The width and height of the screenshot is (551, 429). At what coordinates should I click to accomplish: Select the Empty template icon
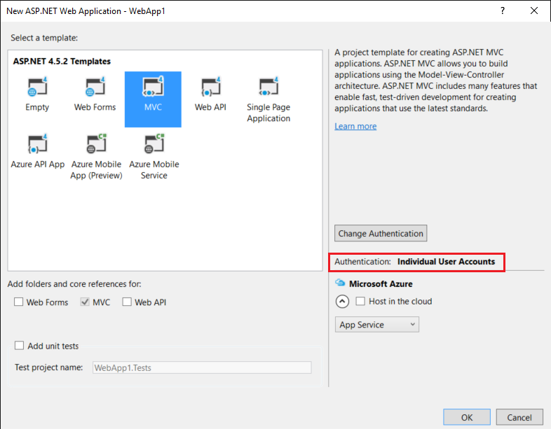pyautogui.click(x=37, y=89)
